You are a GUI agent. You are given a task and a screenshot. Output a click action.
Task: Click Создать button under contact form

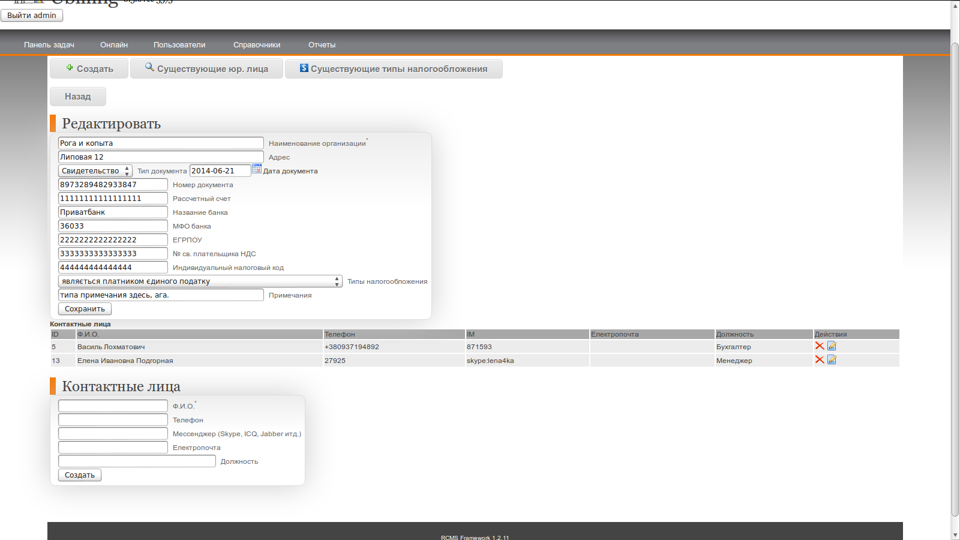(80, 475)
